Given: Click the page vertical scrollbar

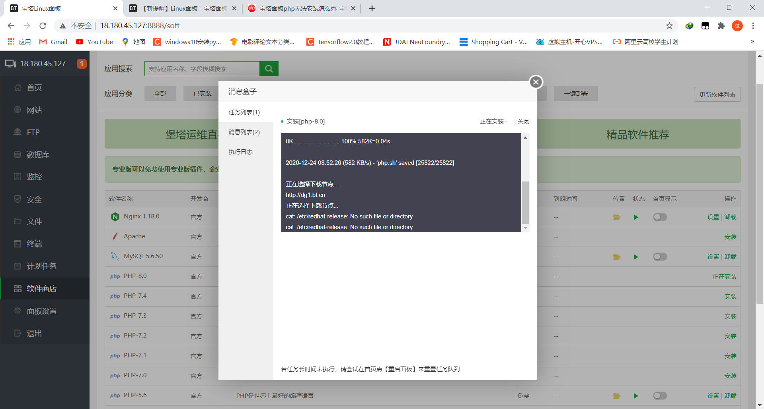Looking at the screenshot, I should 760,194.
